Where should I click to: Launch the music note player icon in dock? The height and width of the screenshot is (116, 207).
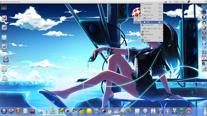[x=4, y=111]
